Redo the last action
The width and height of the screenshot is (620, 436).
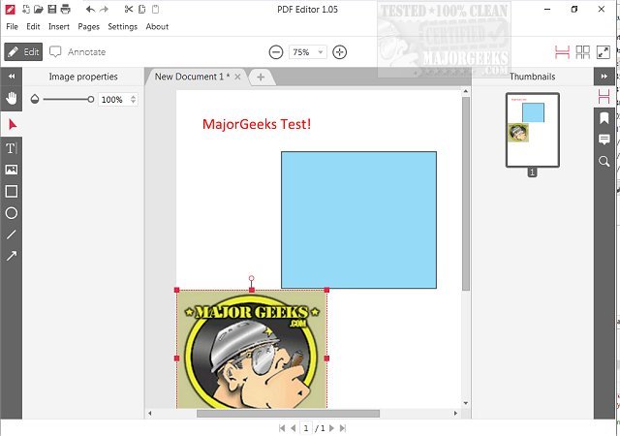pos(104,9)
